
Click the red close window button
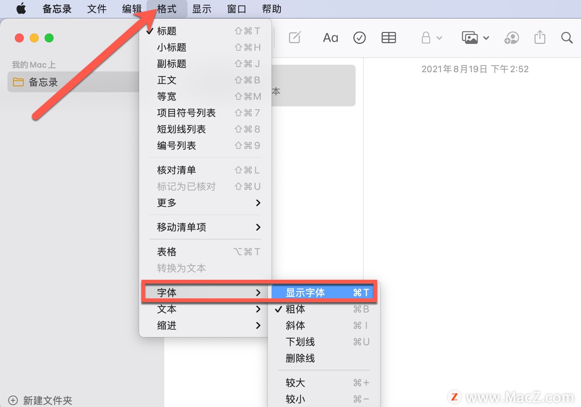(19, 38)
